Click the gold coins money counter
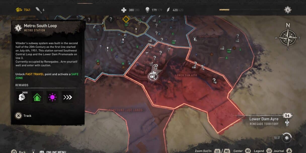306x153 pixels. tap(23, 10)
